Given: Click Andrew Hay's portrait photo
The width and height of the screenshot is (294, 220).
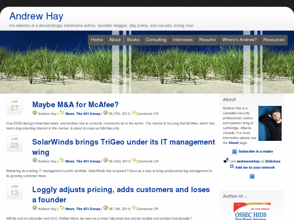Looking at the screenshot, I should coord(270,124).
